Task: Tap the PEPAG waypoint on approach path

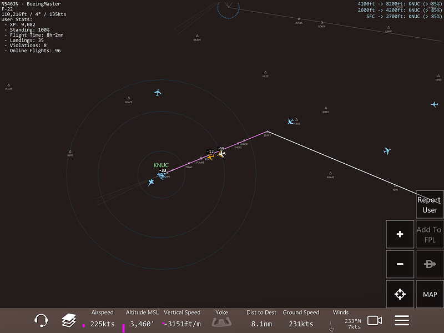Action: pyautogui.click(x=189, y=163)
